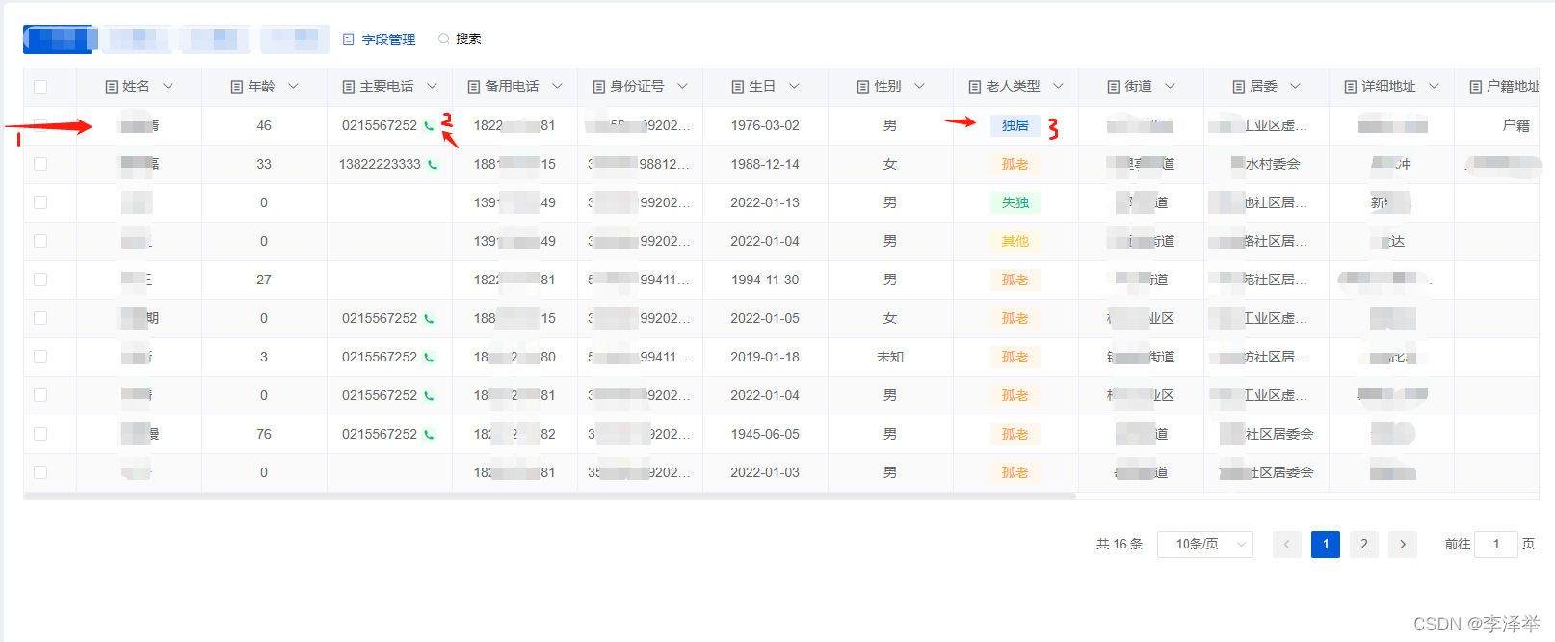
Task: Click the icon beside the 老人类型 column header
Action: click(x=974, y=87)
